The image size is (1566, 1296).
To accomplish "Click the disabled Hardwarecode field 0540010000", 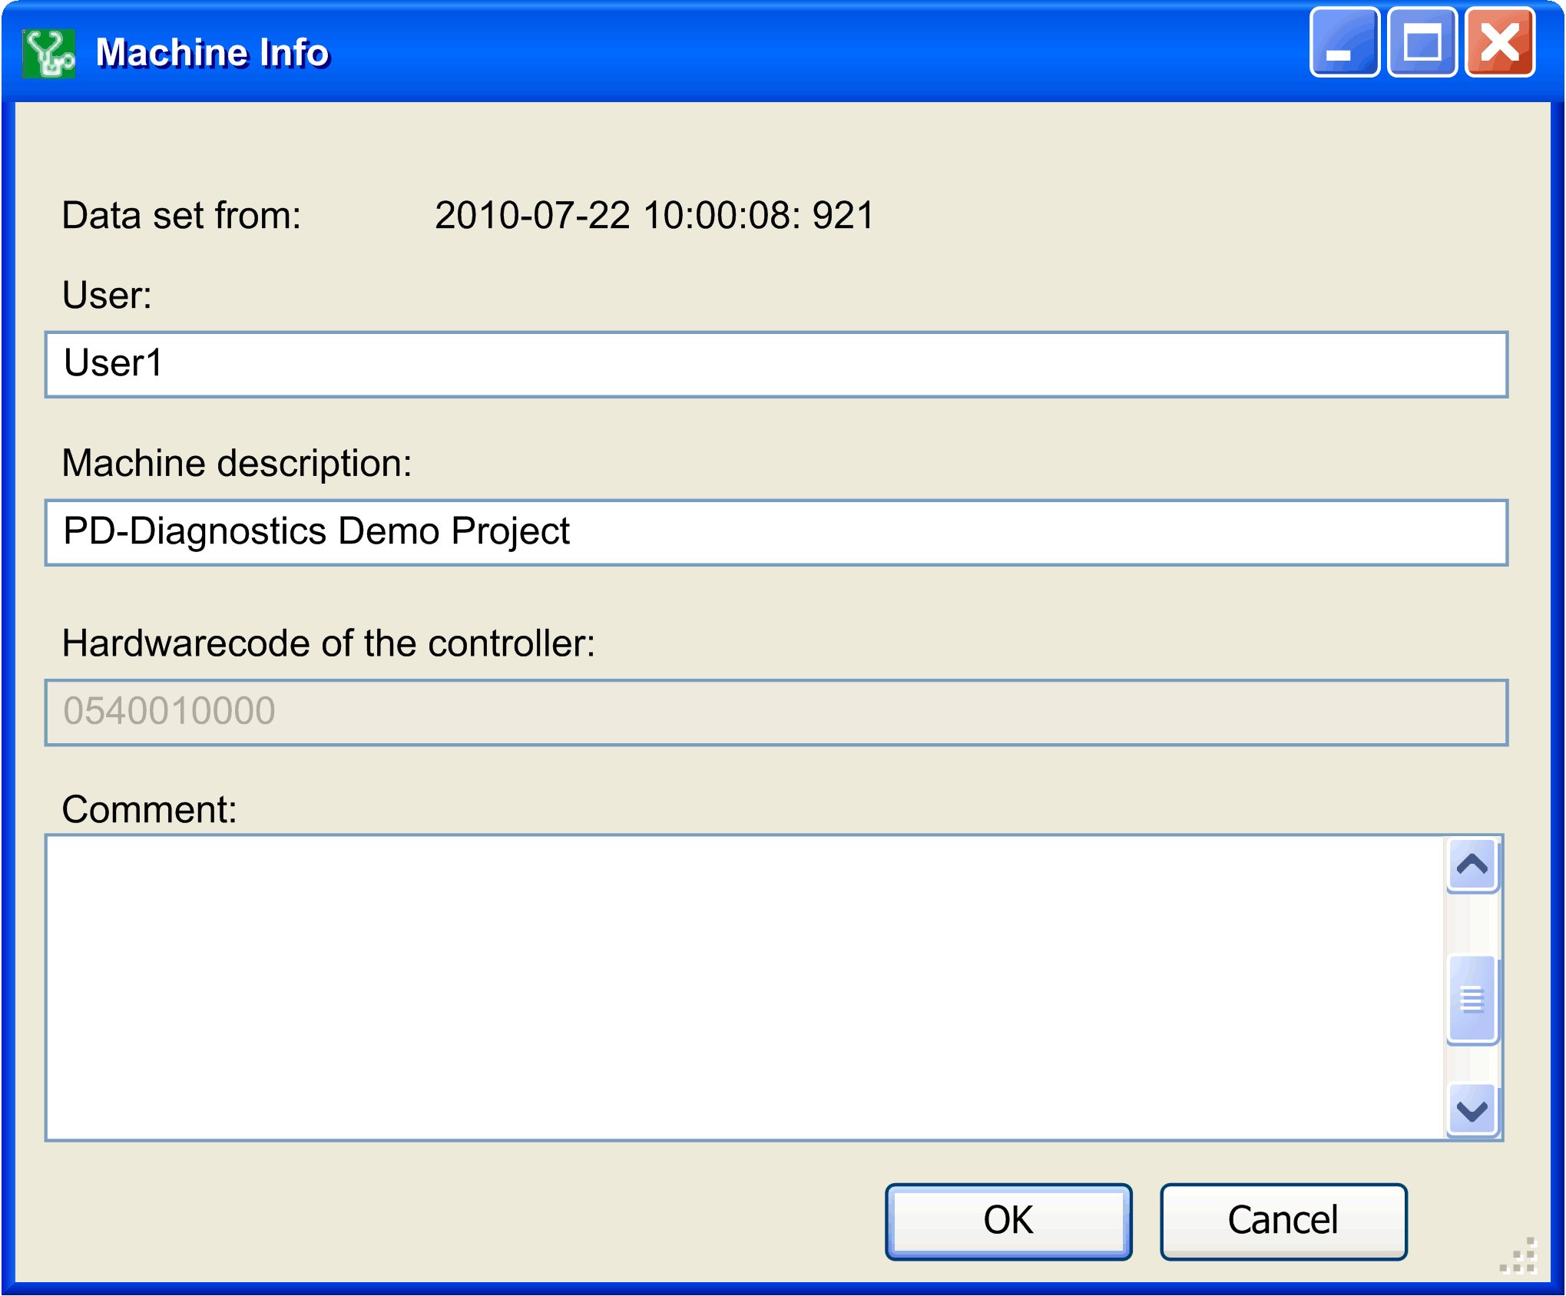I will (776, 712).
